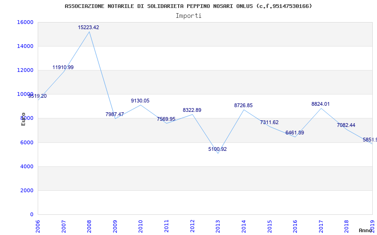Screen dimensions: 377x235
Task: Click x-axis year 2018
Action: 346,227
